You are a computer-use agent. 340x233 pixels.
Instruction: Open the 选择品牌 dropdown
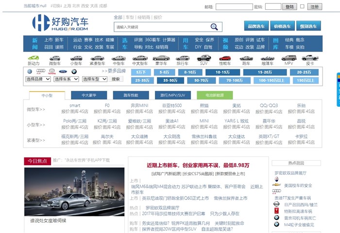[38, 79]
